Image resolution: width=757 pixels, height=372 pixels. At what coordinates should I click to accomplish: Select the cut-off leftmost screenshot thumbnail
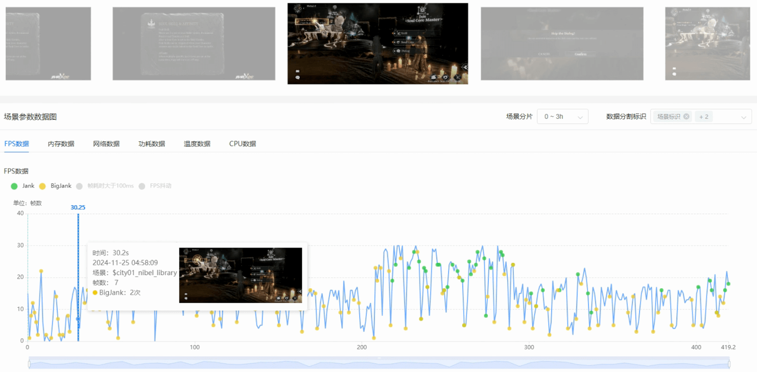pyautogui.click(x=48, y=43)
